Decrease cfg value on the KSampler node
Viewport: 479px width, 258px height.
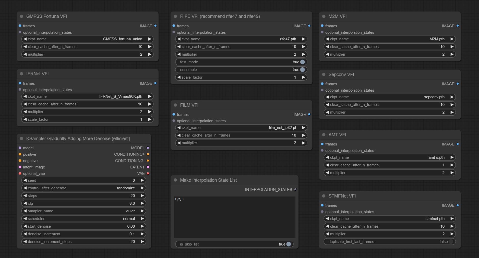click(x=25, y=203)
